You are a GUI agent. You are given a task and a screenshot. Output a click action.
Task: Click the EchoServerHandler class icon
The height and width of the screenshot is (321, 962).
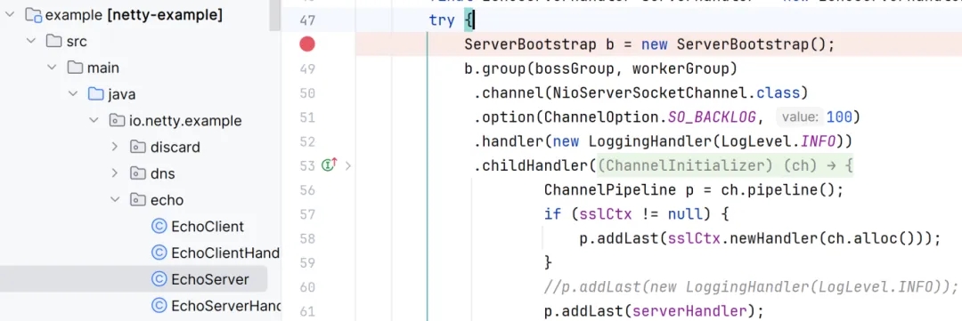159,306
